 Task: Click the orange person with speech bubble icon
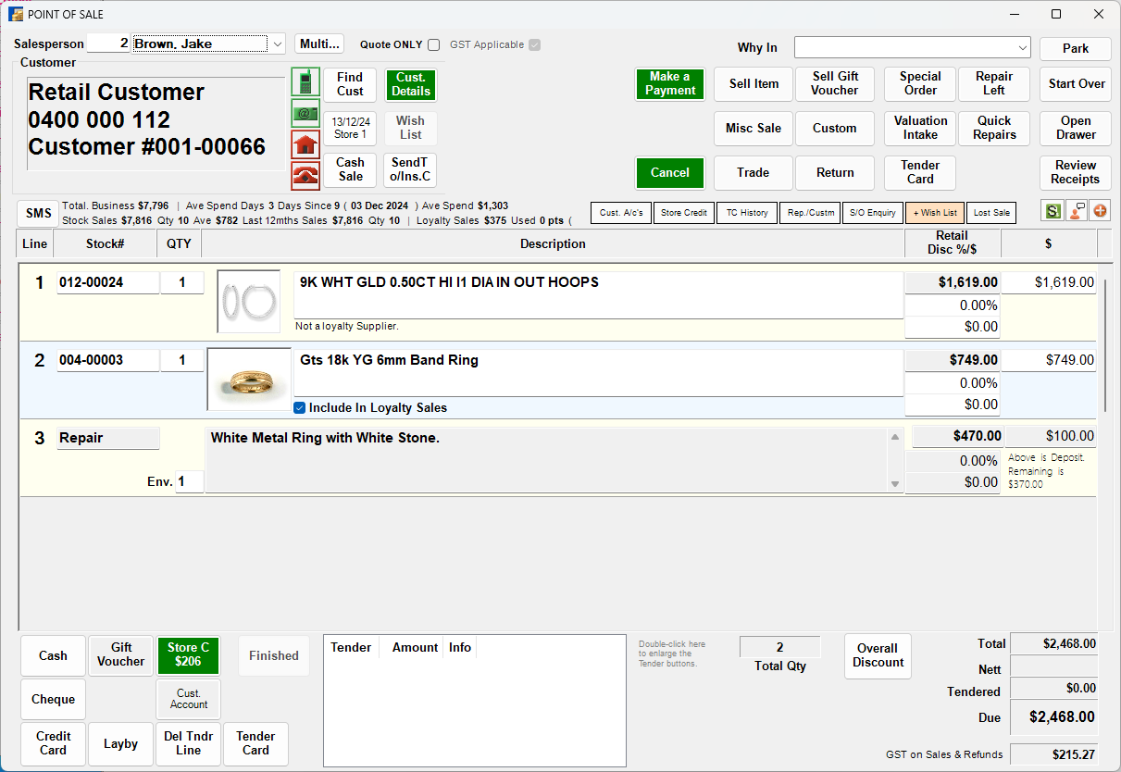coord(1076,211)
